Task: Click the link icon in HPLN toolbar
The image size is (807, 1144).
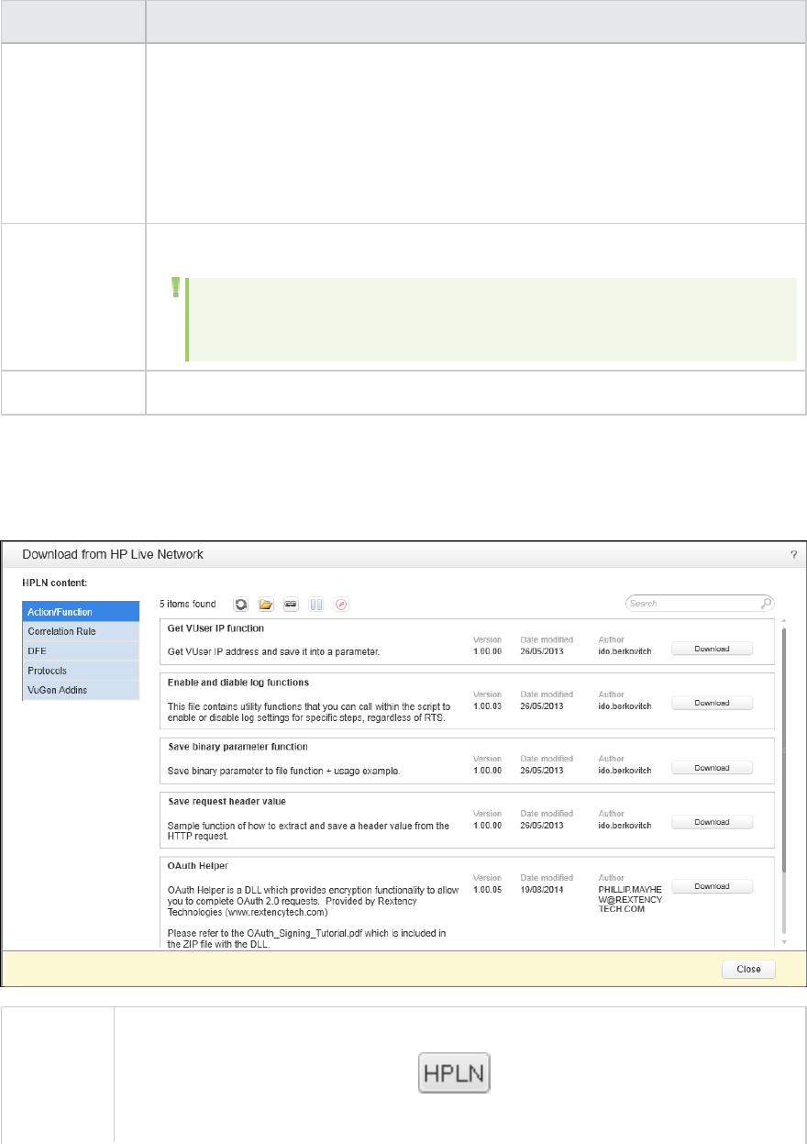Action: point(291,605)
